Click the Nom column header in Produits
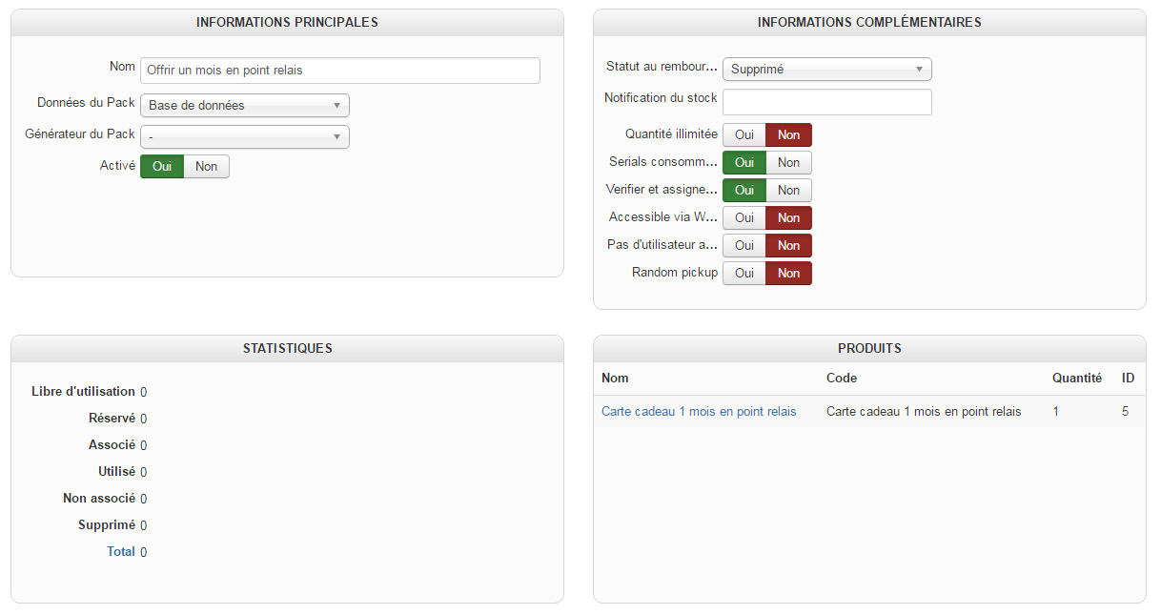This screenshot has height=615, width=1161. [615, 379]
